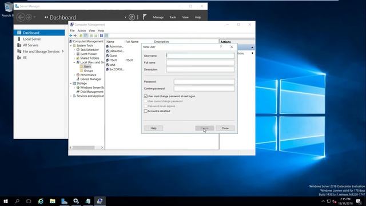The image size is (366, 206).
Task: Open File Explorer from the taskbar
Action: point(53,201)
